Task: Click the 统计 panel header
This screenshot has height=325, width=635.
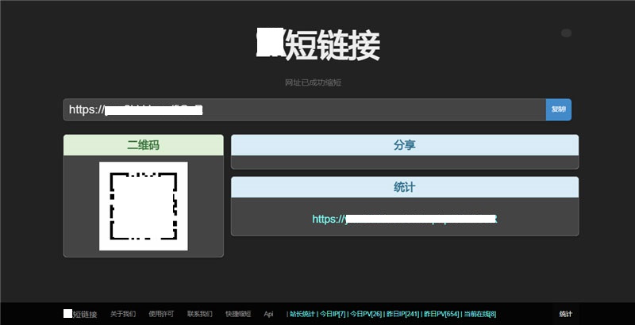Action: [x=404, y=187]
